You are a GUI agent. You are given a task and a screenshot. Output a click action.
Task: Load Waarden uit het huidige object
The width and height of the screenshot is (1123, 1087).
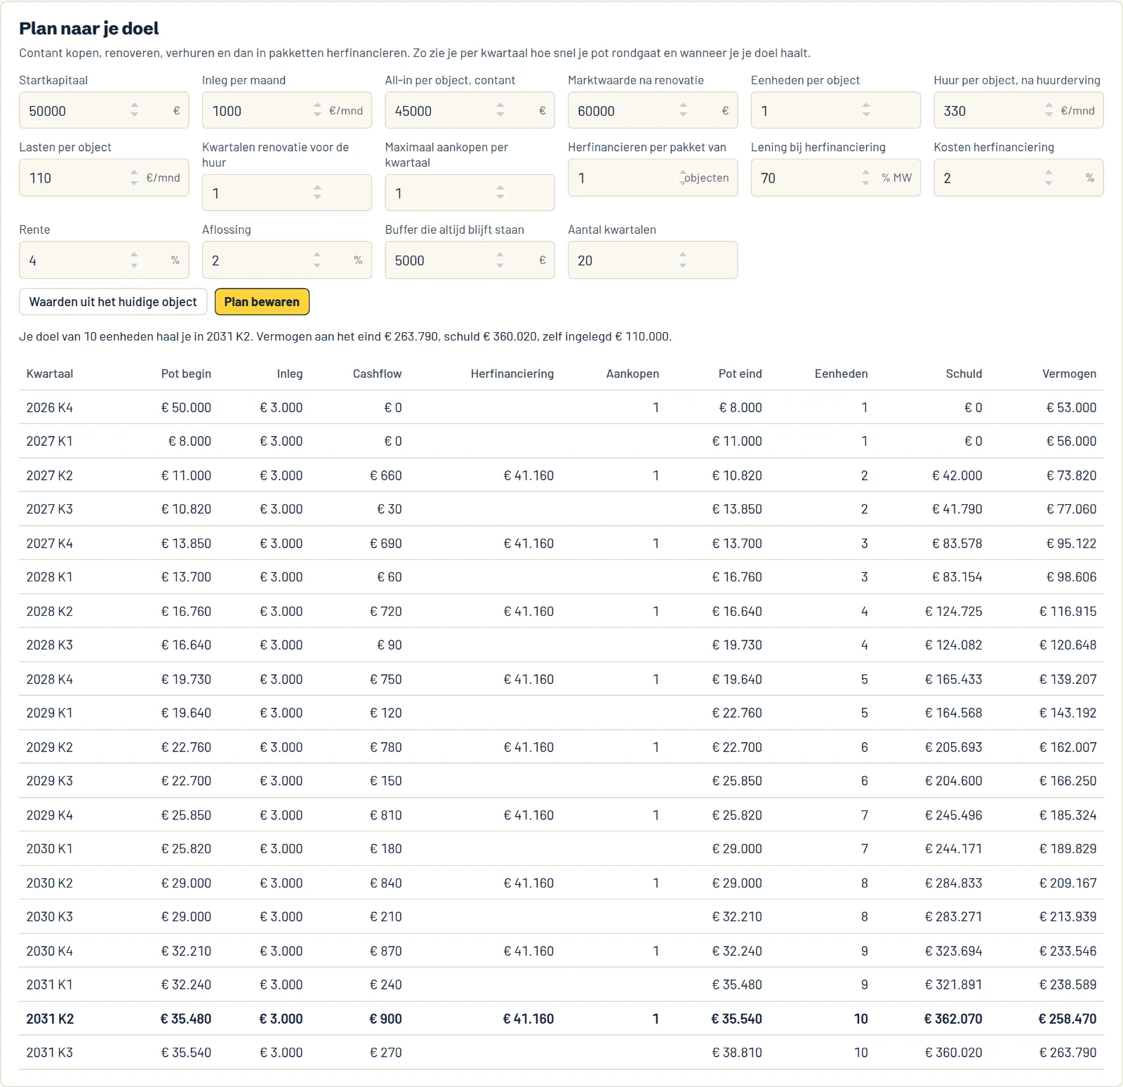tap(113, 302)
